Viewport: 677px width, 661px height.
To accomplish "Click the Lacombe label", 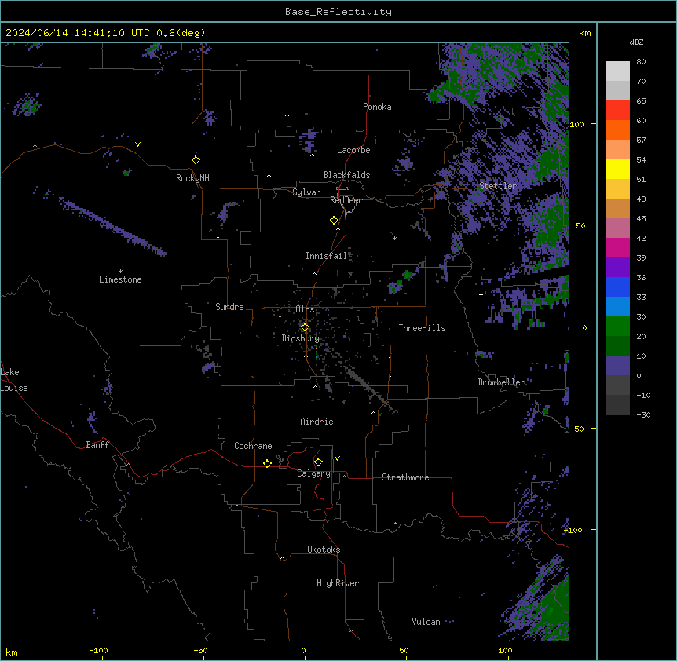I will click(x=353, y=150).
